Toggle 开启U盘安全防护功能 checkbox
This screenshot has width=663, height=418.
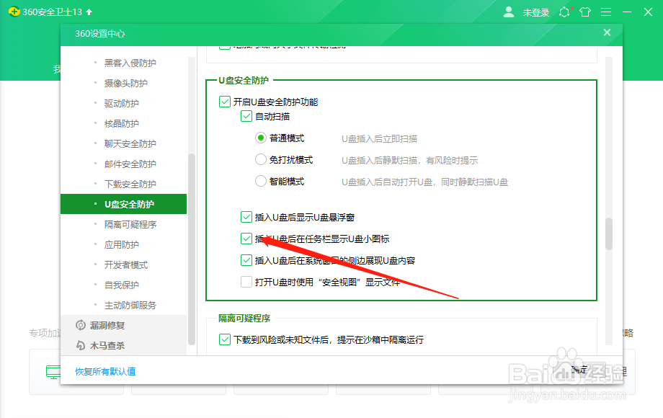click(x=225, y=102)
